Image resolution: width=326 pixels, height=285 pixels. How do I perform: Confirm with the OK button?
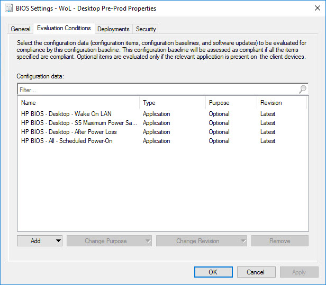[x=213, y=272]
